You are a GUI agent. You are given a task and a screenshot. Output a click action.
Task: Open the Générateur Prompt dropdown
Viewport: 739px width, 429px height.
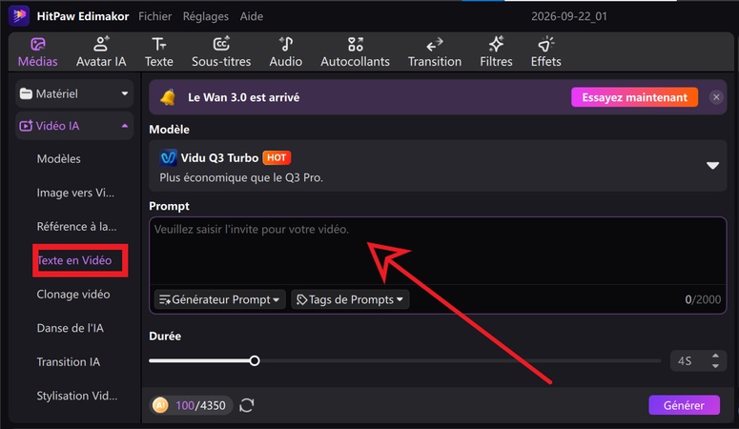(x=219, y=300)
